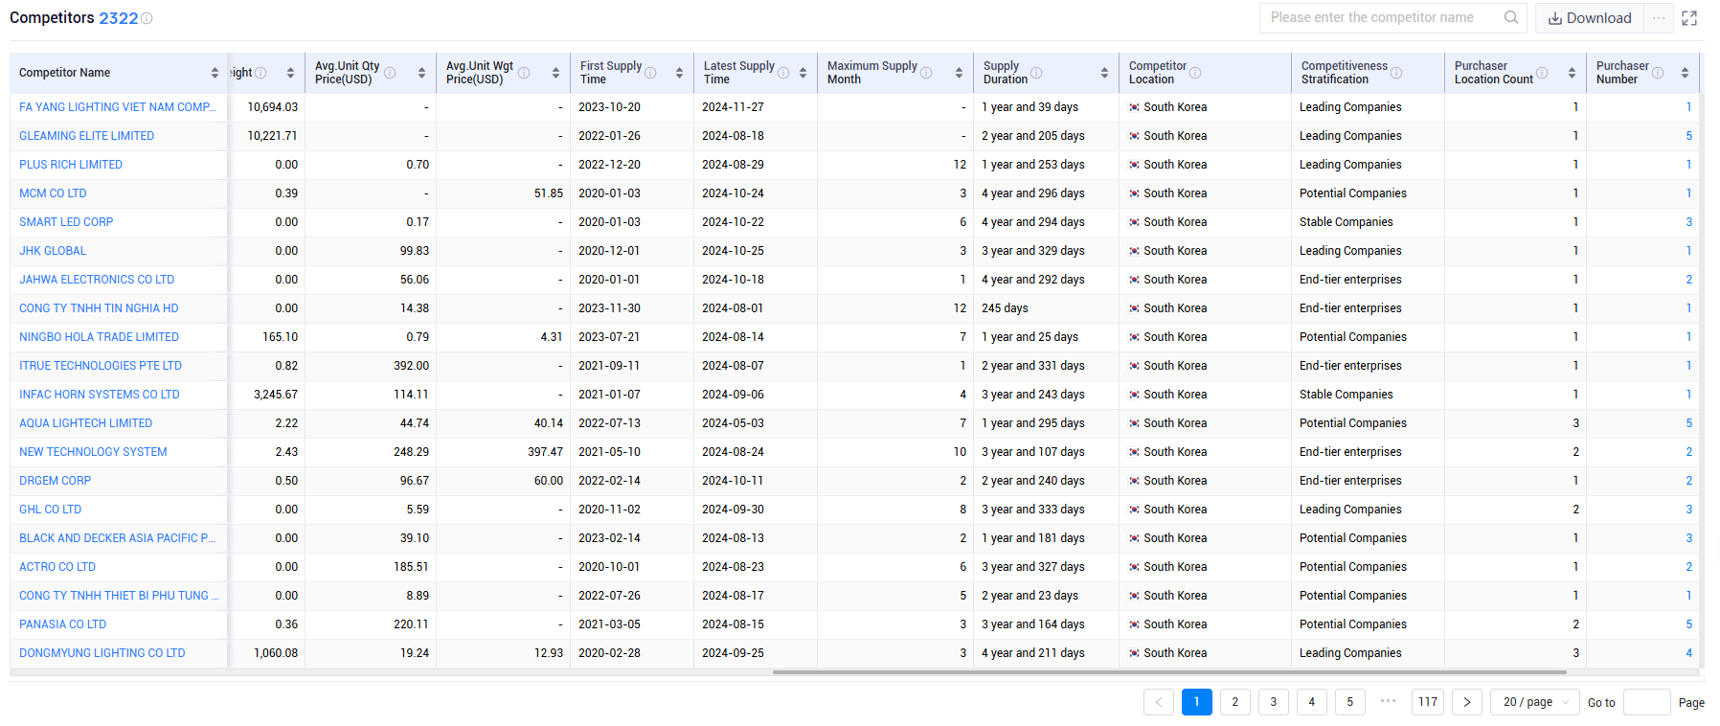Go to page 5

[x=1350, y=702]
